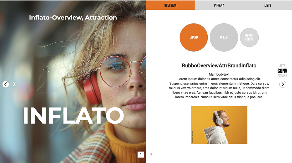Screen dimensions: 292x163
Task: Click the Lorem ipsum body paragraph
Action: pos(219,88)
